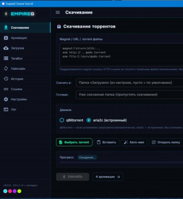
Task: Choose the cyan theme color dot
Action: (x=5, y=191)
